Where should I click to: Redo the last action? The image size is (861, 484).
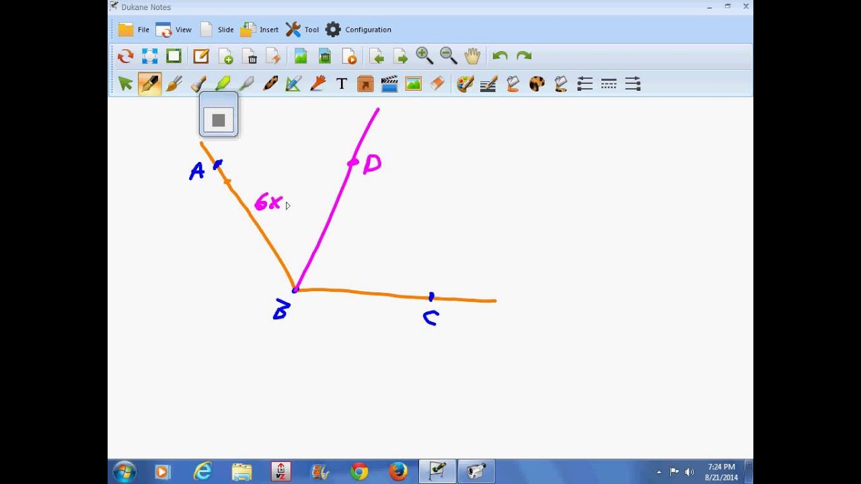(524, 56)
